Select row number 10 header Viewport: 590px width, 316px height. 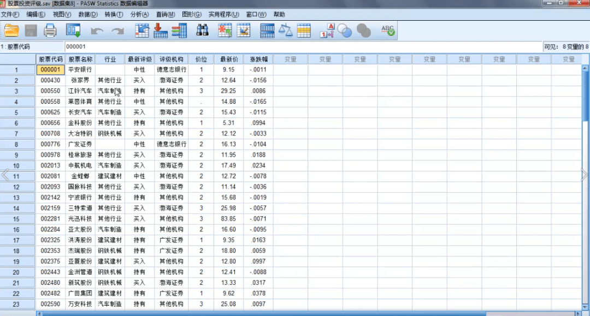16,165
